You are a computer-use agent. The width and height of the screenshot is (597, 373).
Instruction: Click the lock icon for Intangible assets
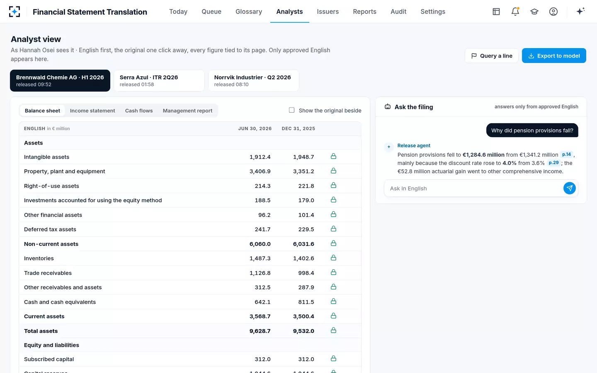pyautogui.click(x=333, y=156)
